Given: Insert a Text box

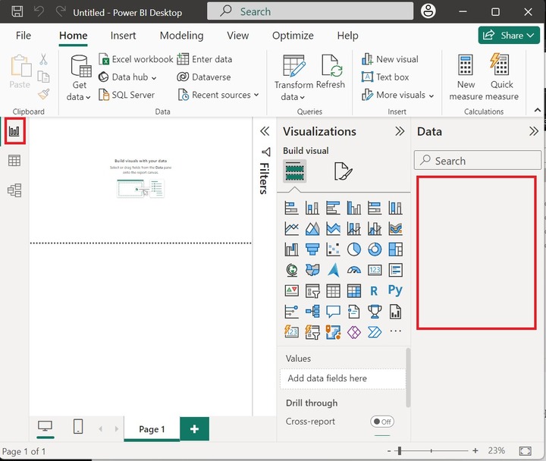Looking at the screenshot, I should tap(385, 77).
